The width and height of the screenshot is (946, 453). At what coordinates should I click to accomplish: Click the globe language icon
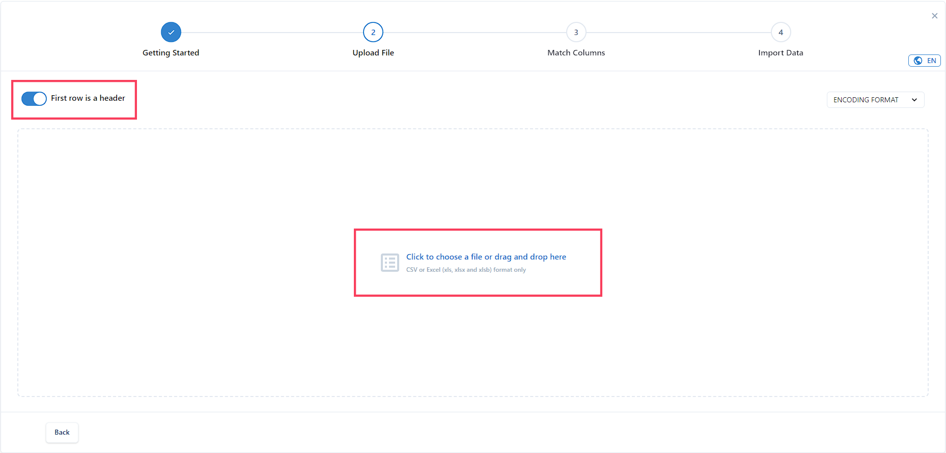tap(918, 61)
